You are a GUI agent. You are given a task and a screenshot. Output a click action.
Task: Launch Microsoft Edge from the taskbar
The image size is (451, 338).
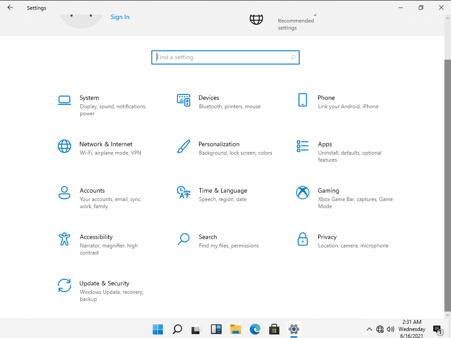click(255, 329)
